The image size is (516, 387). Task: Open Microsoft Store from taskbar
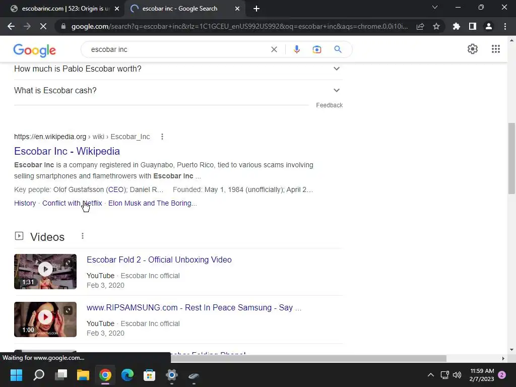[x=149, y=375]
